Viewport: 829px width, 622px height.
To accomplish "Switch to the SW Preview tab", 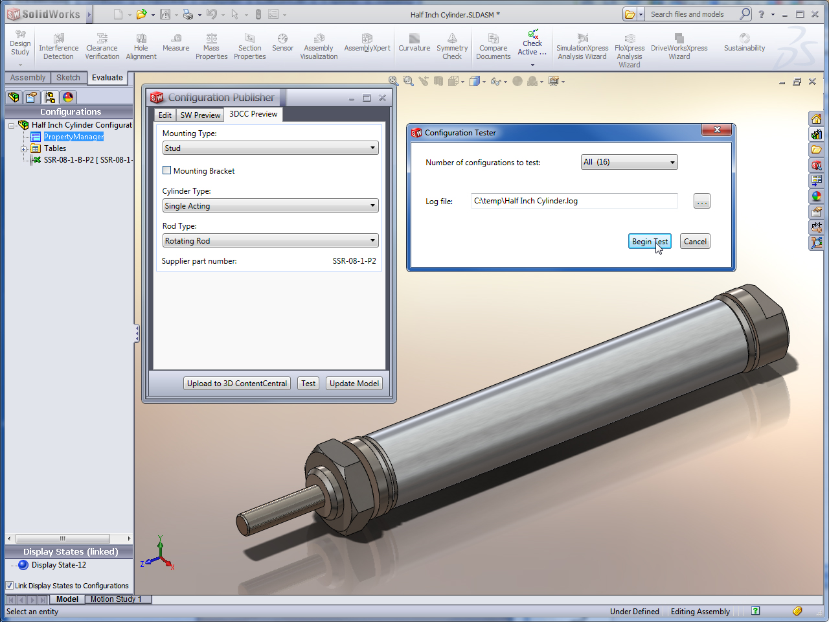I will [200, 115].
